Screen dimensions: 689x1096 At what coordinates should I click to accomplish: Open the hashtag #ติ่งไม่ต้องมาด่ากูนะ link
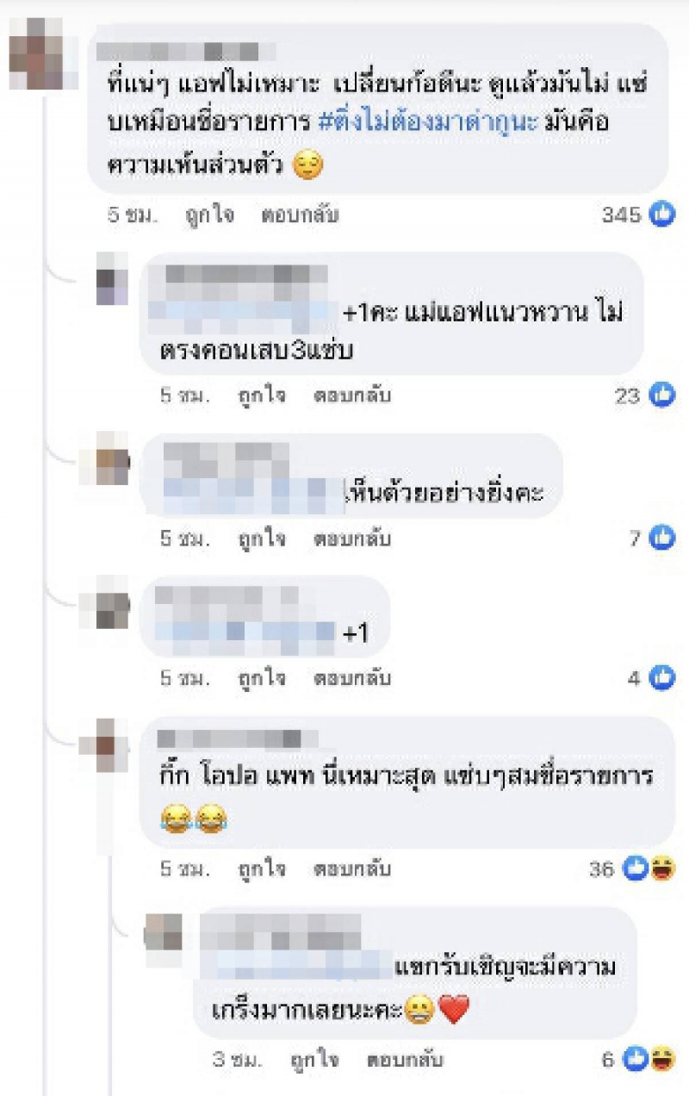(x=430, y=122)
